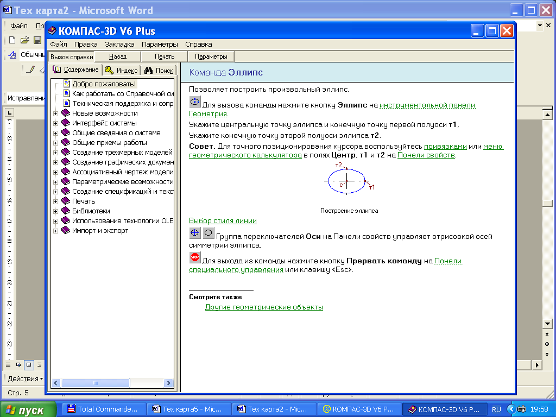Open the Действия dropdown in Word drawing bar
Viewport: 556px width, 417px height.
tap(25, 378)
